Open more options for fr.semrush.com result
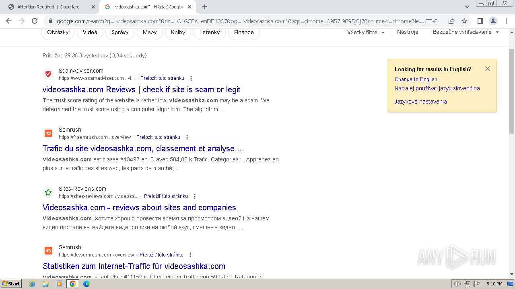Viewport: 515px width, 289px height. click(187, 137)
